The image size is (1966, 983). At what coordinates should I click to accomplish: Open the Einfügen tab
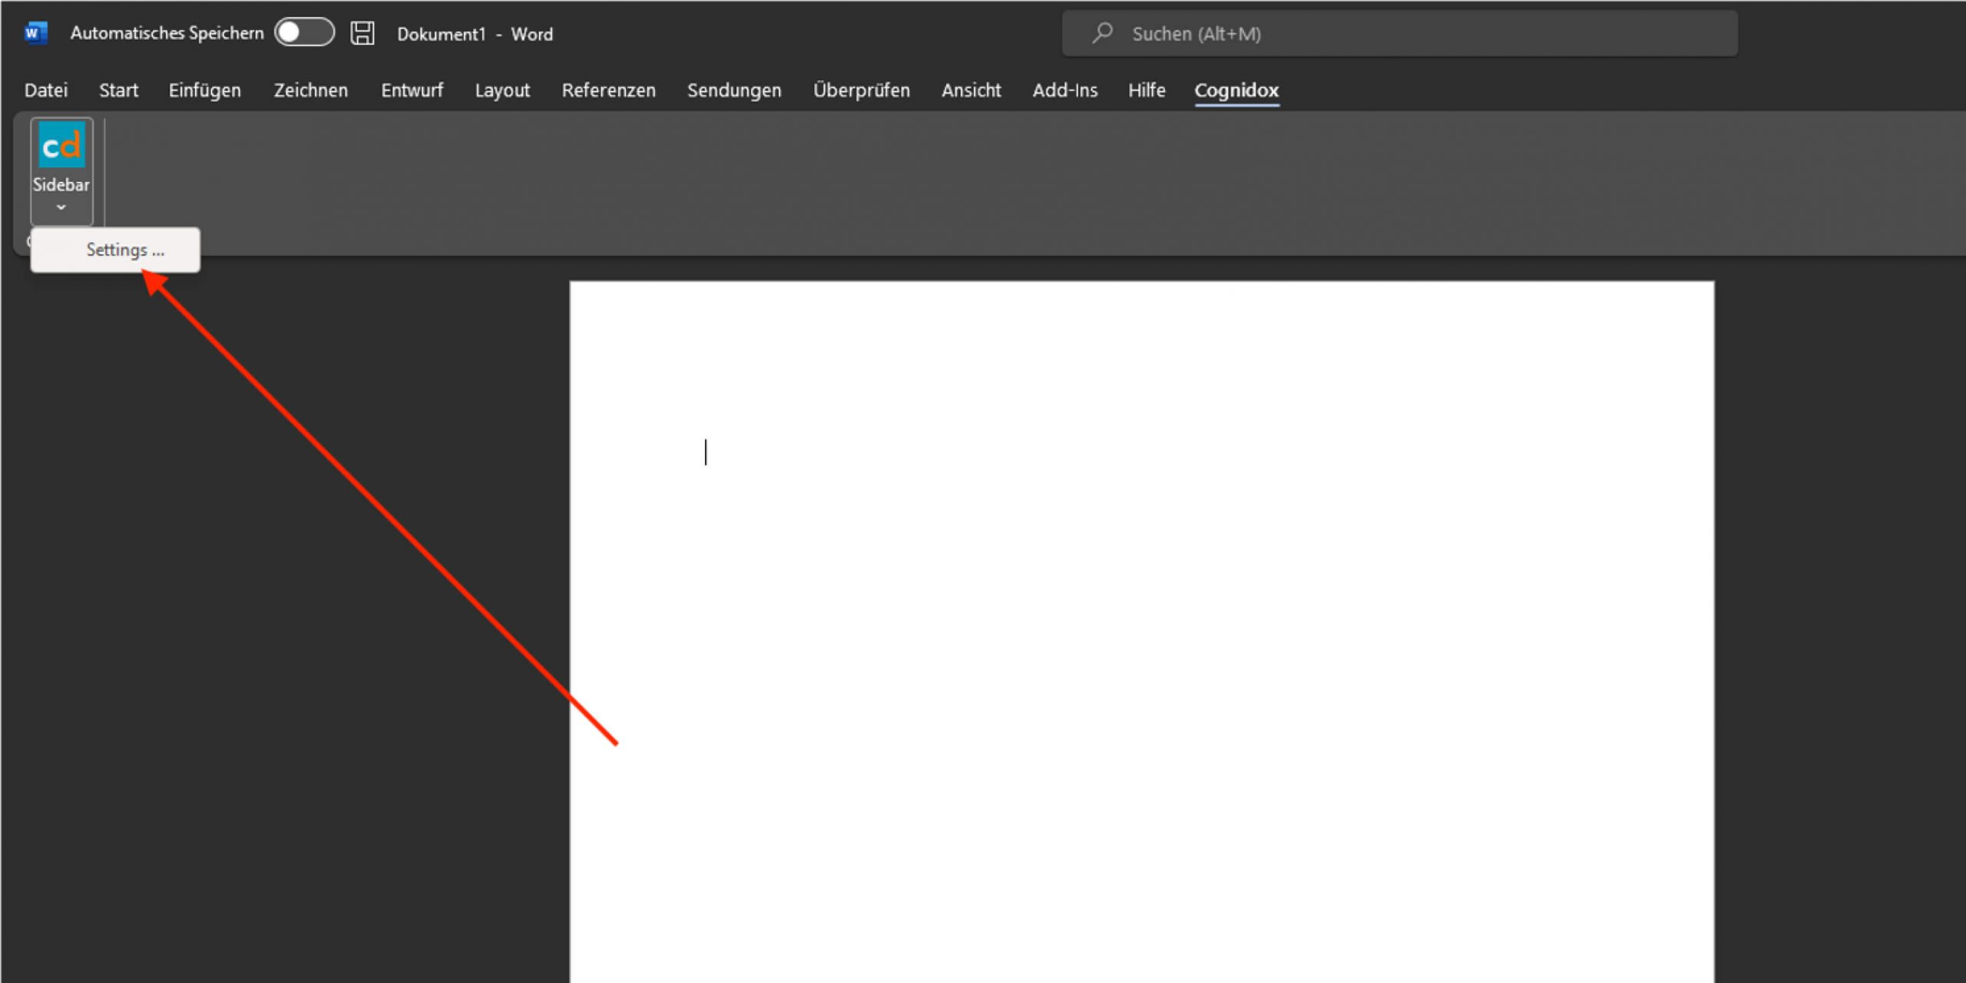click(x=204, y=90)
